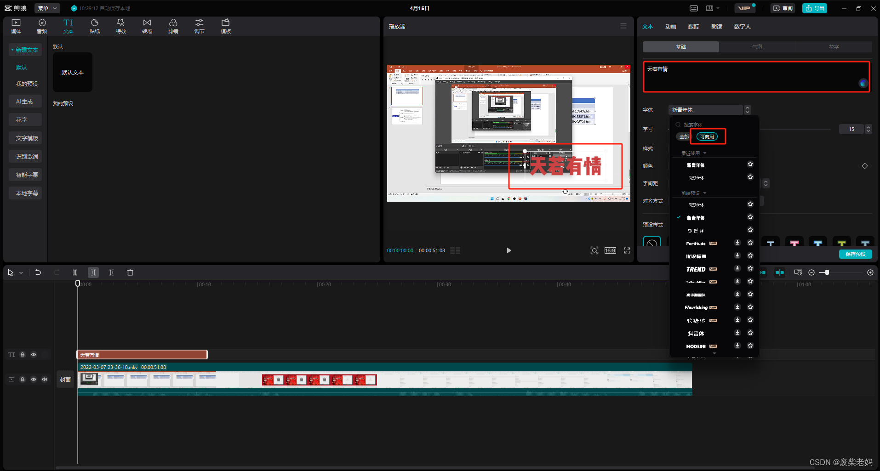This screenshot has height=471, width=880.
Task: Download the MODERN font
Action: click(x=737, y=346)
